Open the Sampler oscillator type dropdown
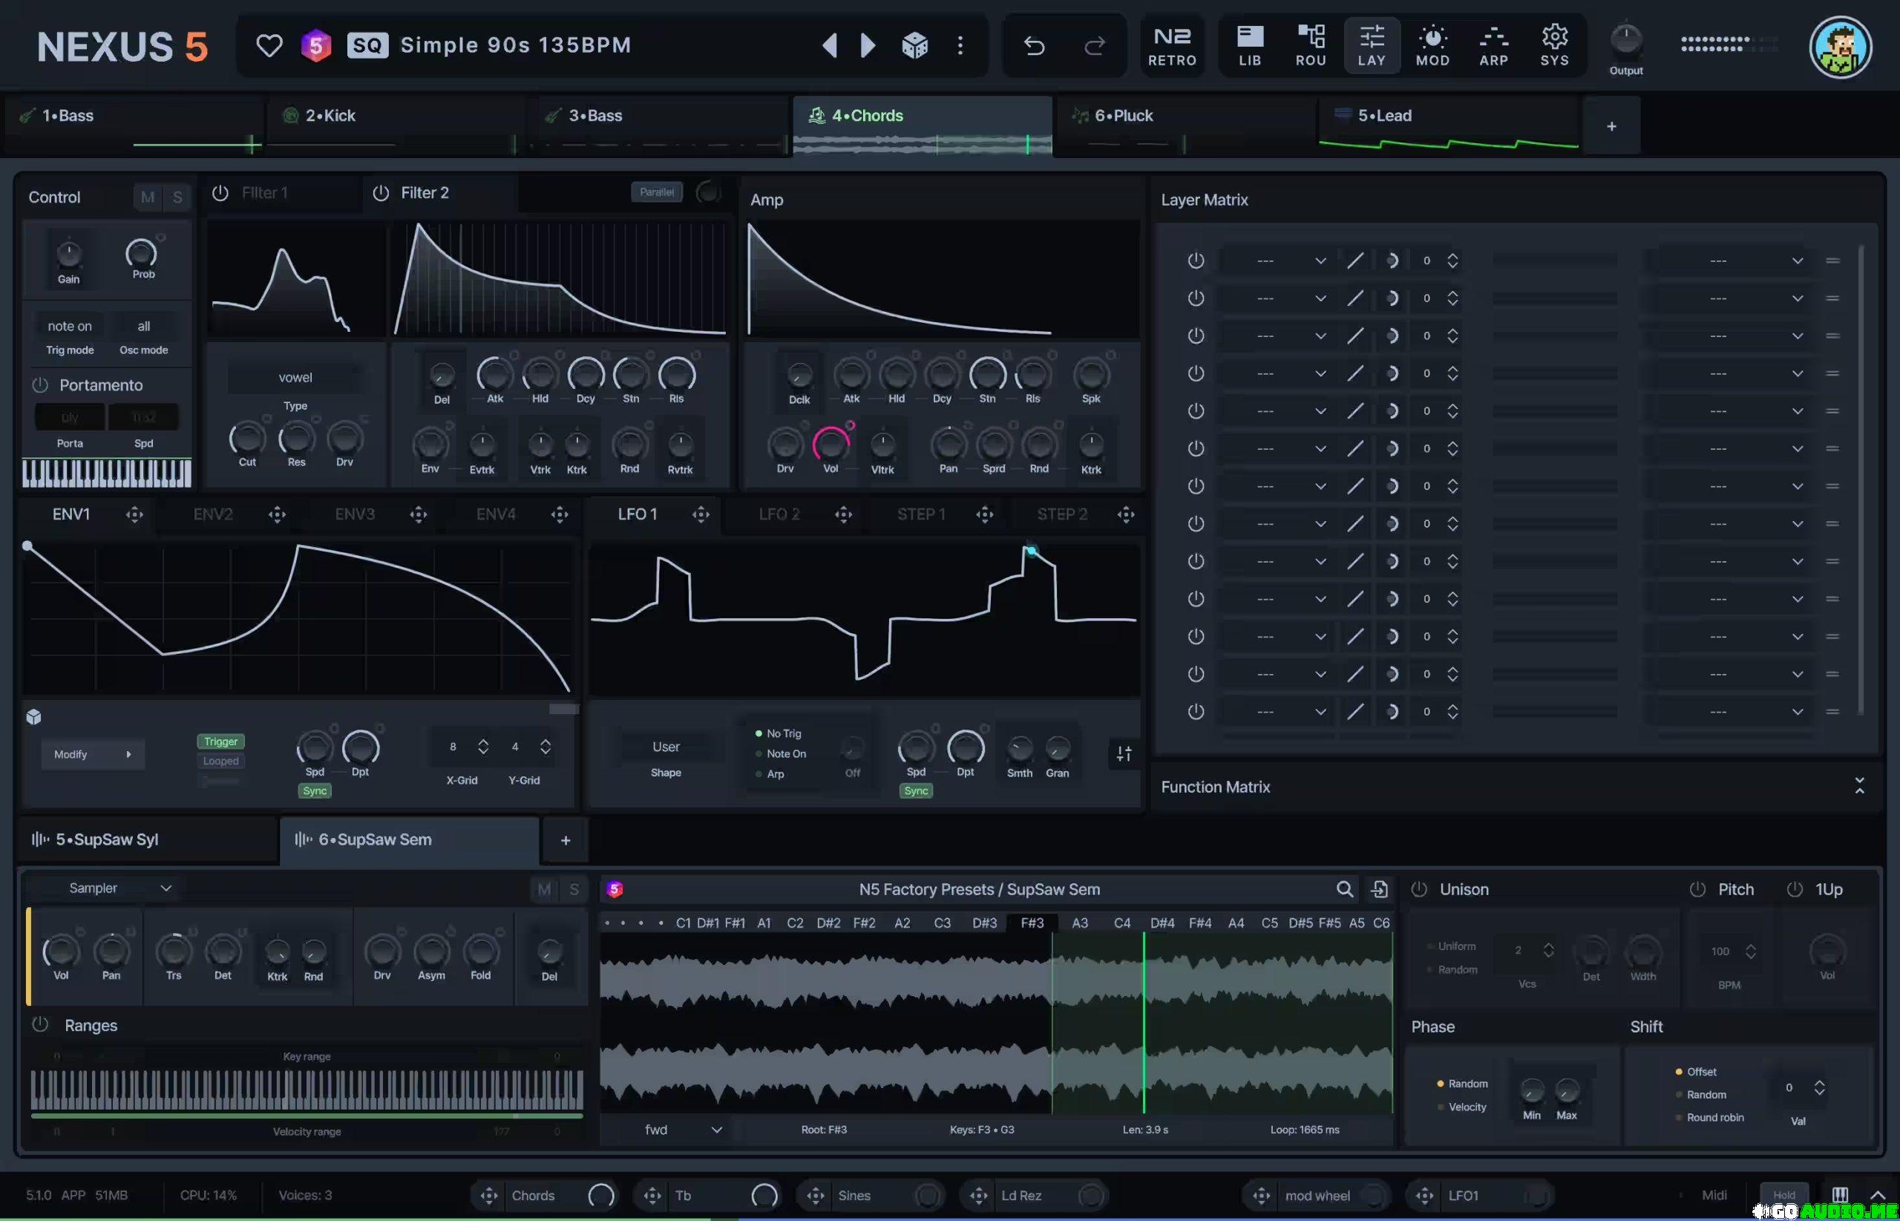The height and width of the screenshot is (1221, 1900). (119, 888)
